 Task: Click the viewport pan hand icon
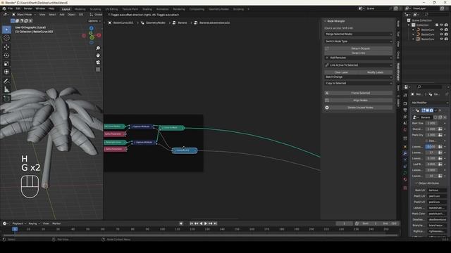(x=98, y=55)
